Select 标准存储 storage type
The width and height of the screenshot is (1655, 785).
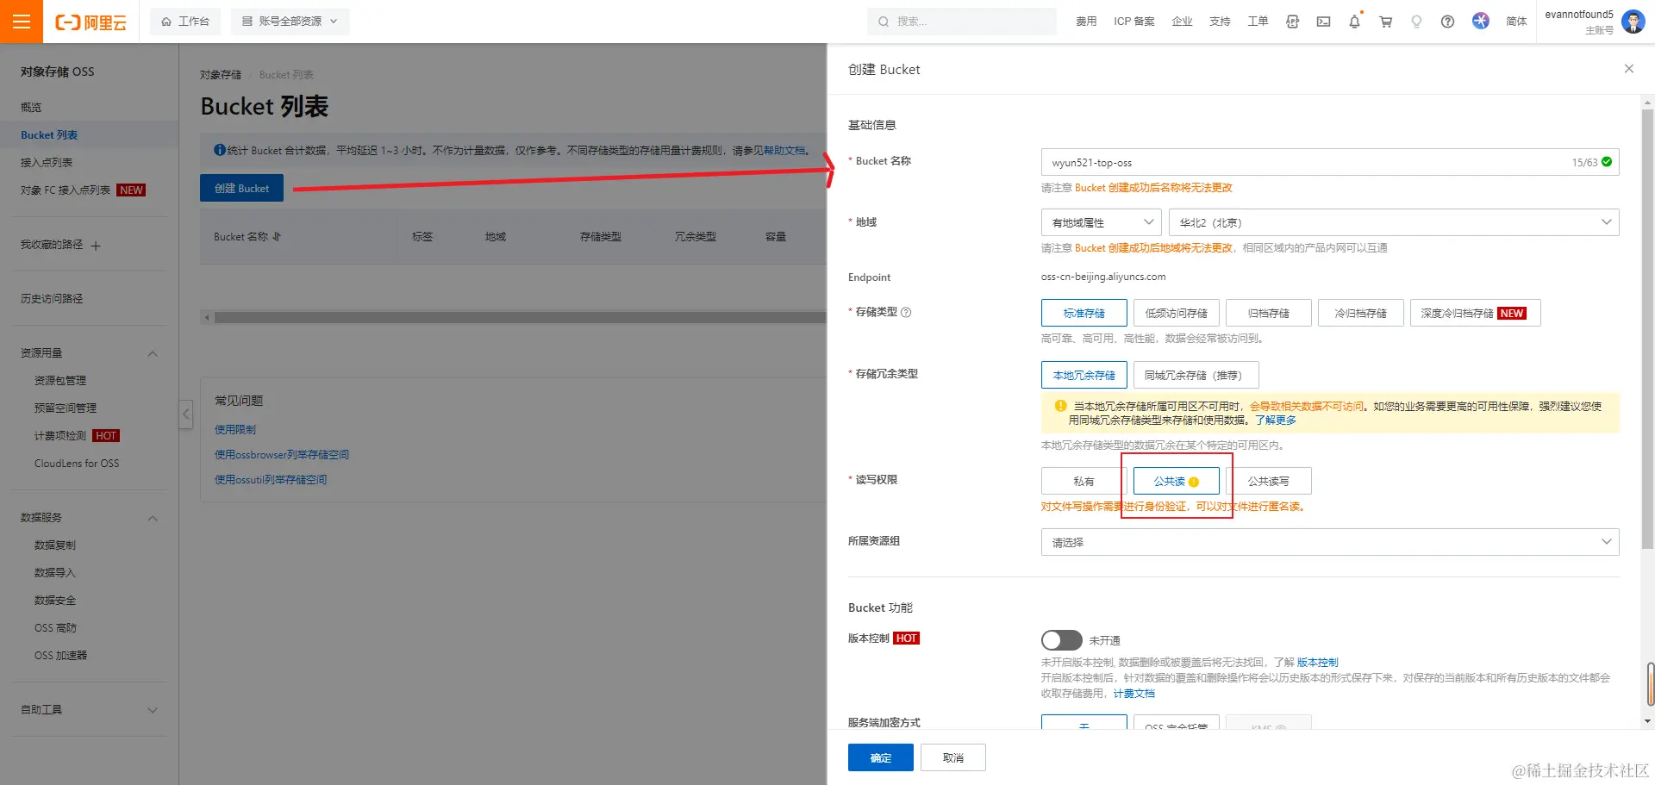point(1084,313)
